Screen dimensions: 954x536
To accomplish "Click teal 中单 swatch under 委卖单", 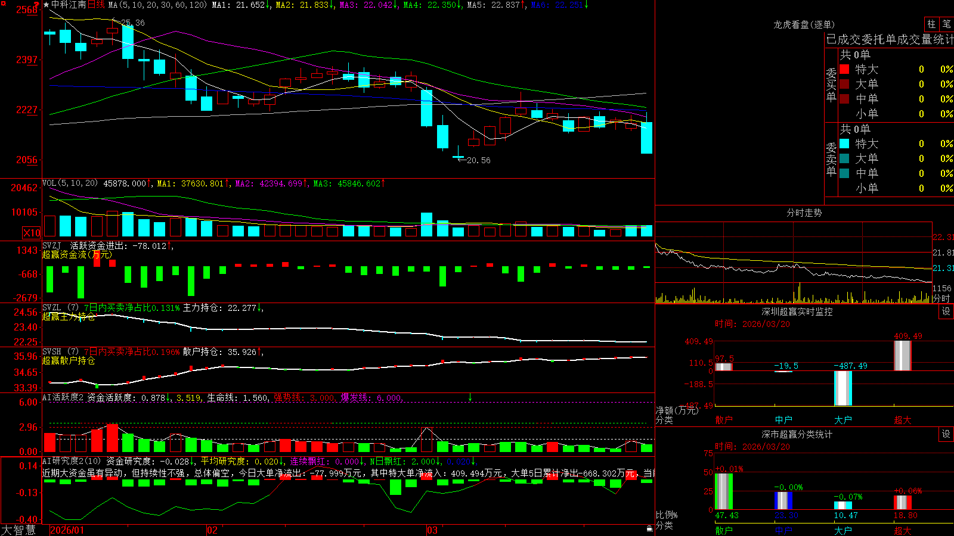I will click(x=844, y=173).
